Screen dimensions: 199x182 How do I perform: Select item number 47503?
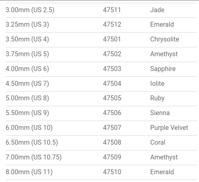[x=112, y=69]
